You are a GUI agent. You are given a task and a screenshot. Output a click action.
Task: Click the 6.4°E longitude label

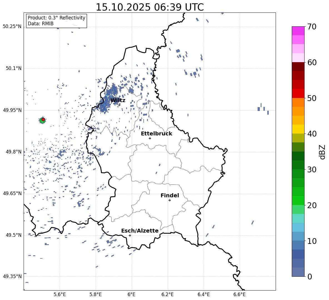203,294
